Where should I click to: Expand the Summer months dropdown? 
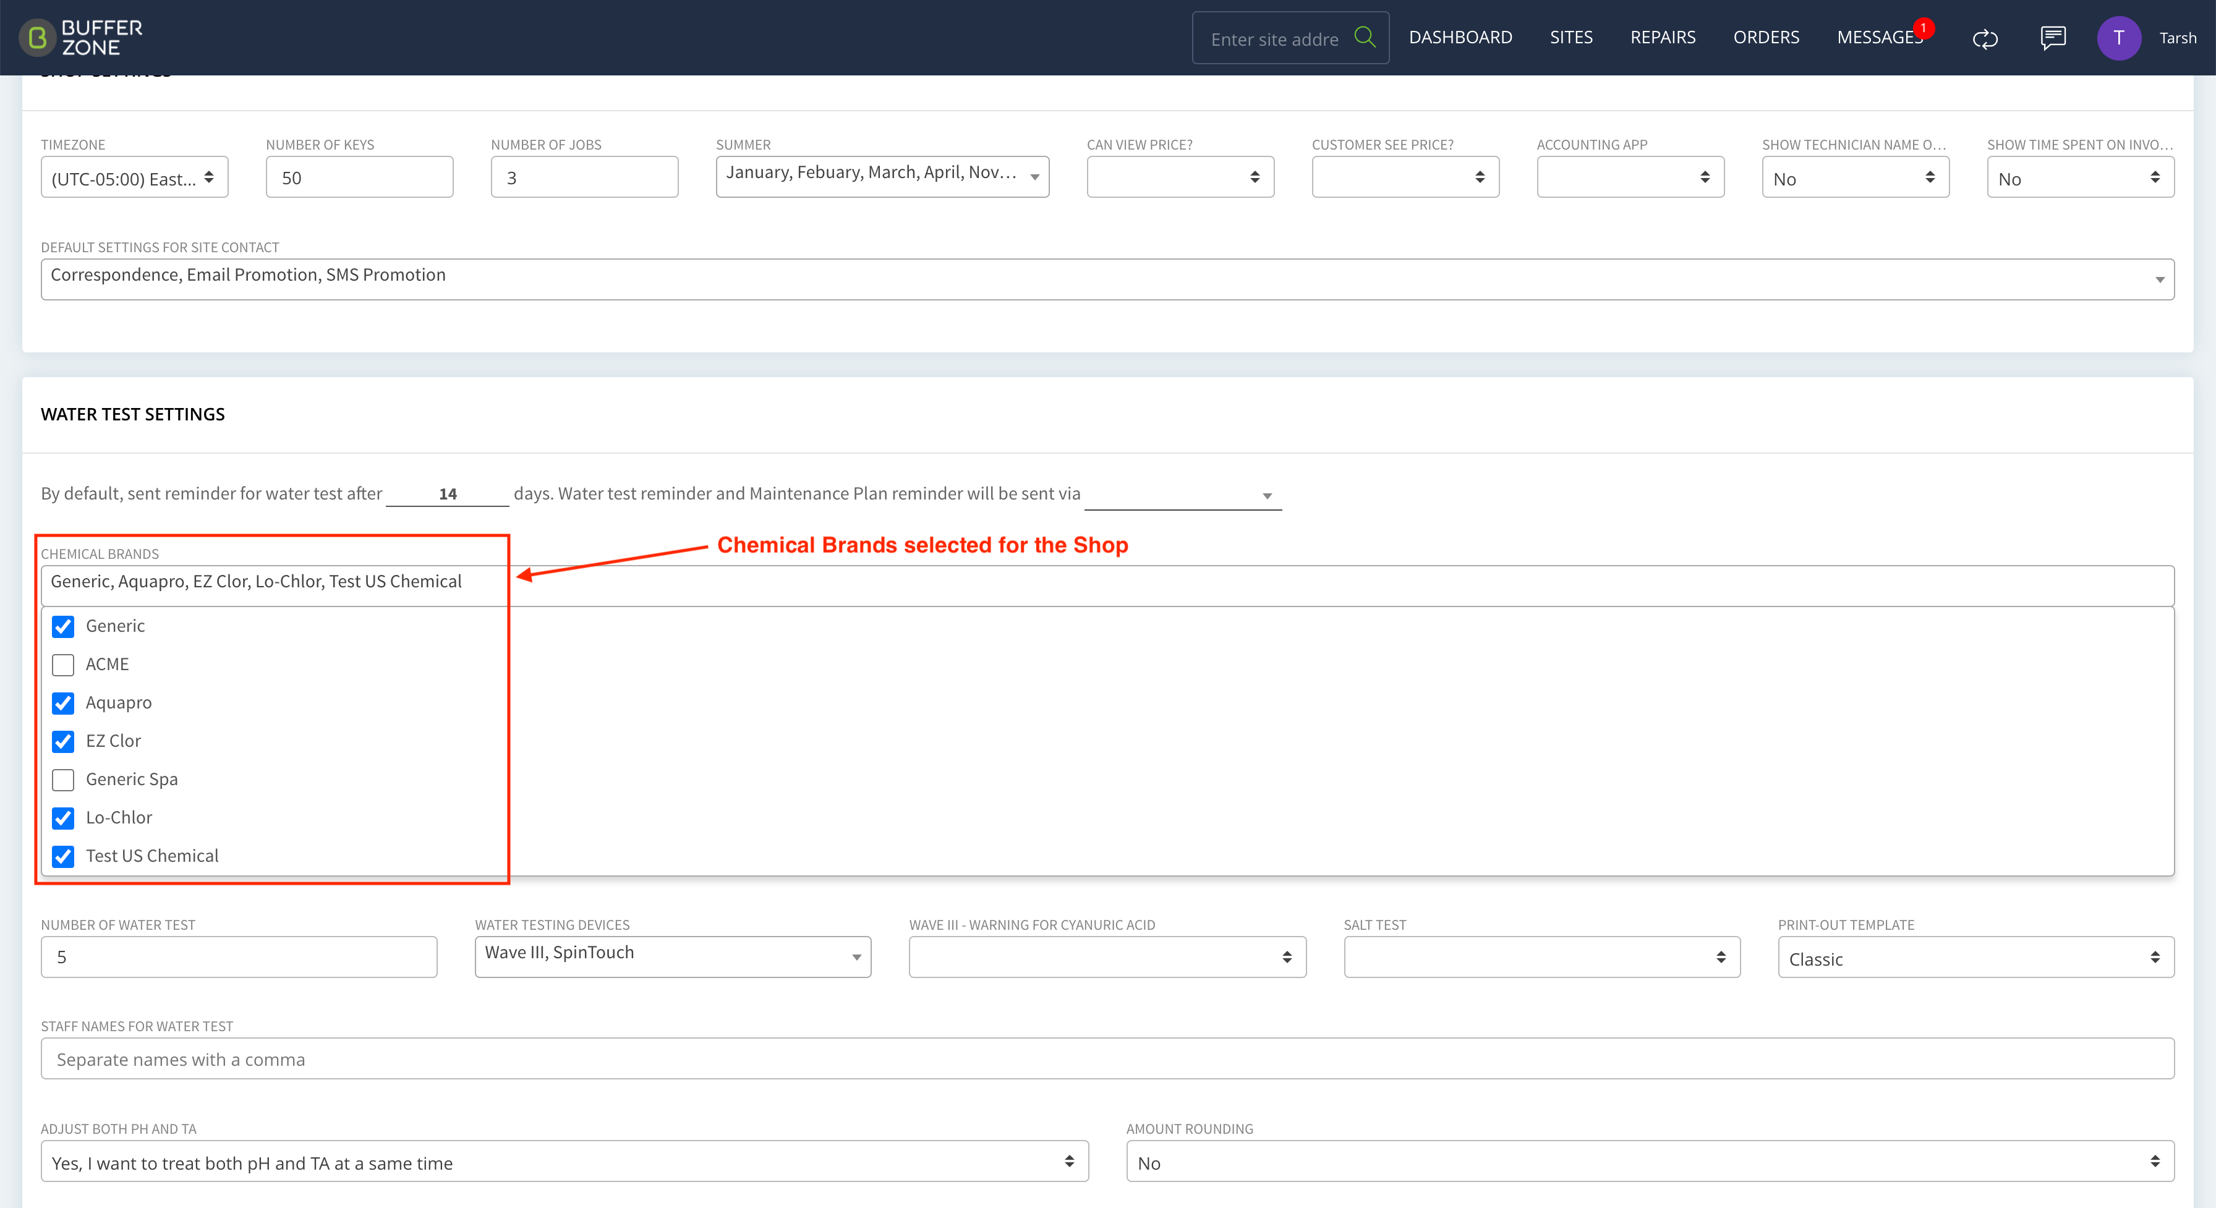(882, 177)
